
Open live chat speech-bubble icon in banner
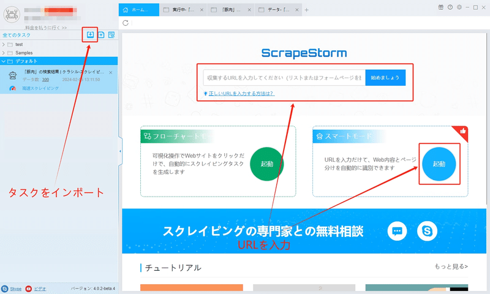397,231
